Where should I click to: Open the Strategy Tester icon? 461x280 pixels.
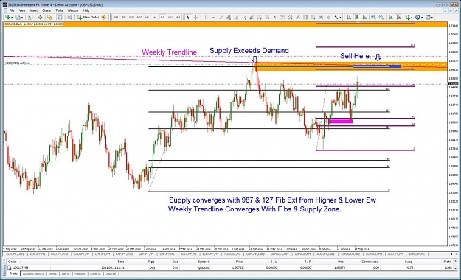coord(69,18)
